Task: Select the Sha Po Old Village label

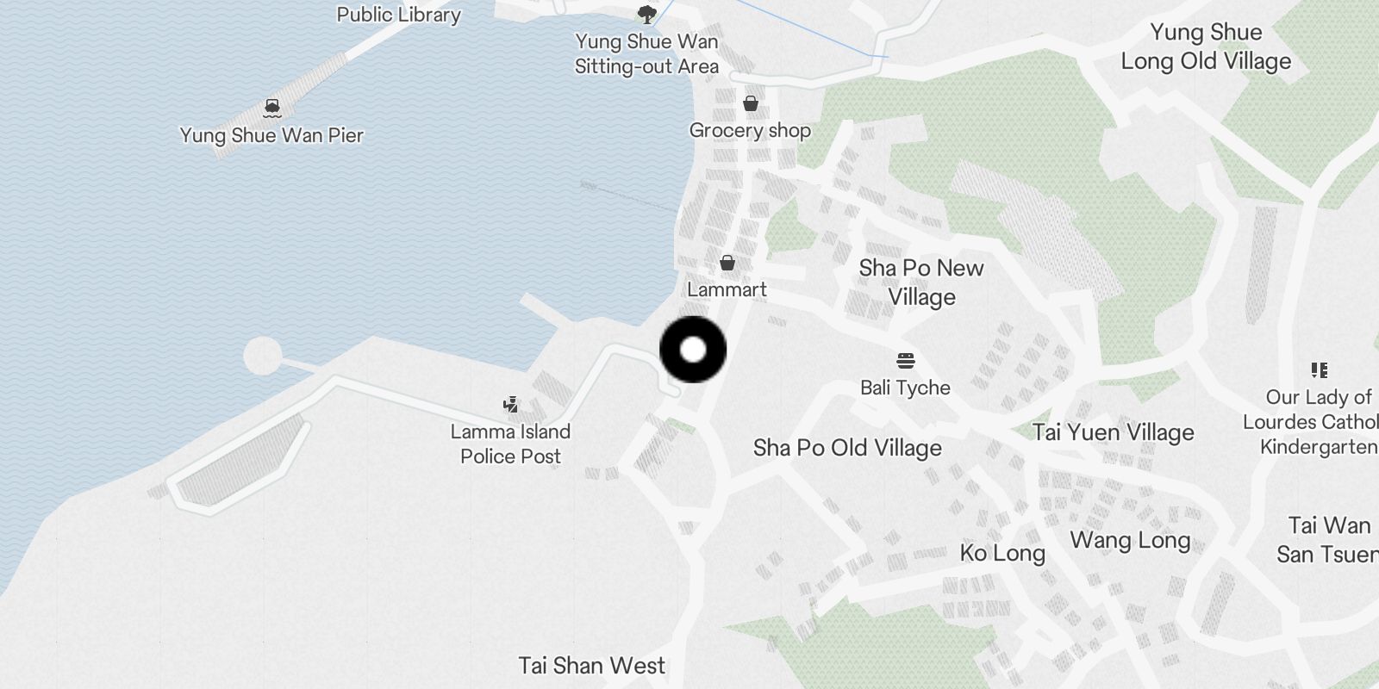Action: 847,448
